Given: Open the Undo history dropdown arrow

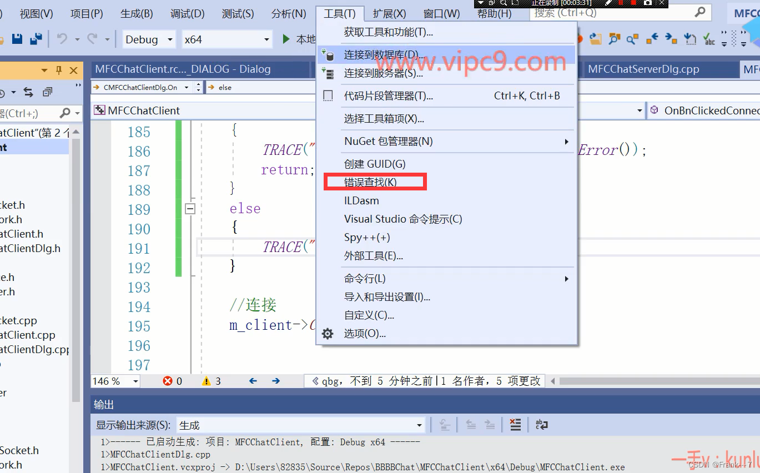Looking at the screenshot, I should 77,39.
